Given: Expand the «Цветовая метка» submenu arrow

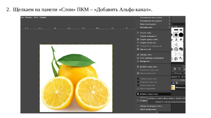Looking at the screenshot, I should (x=169, y=27).
